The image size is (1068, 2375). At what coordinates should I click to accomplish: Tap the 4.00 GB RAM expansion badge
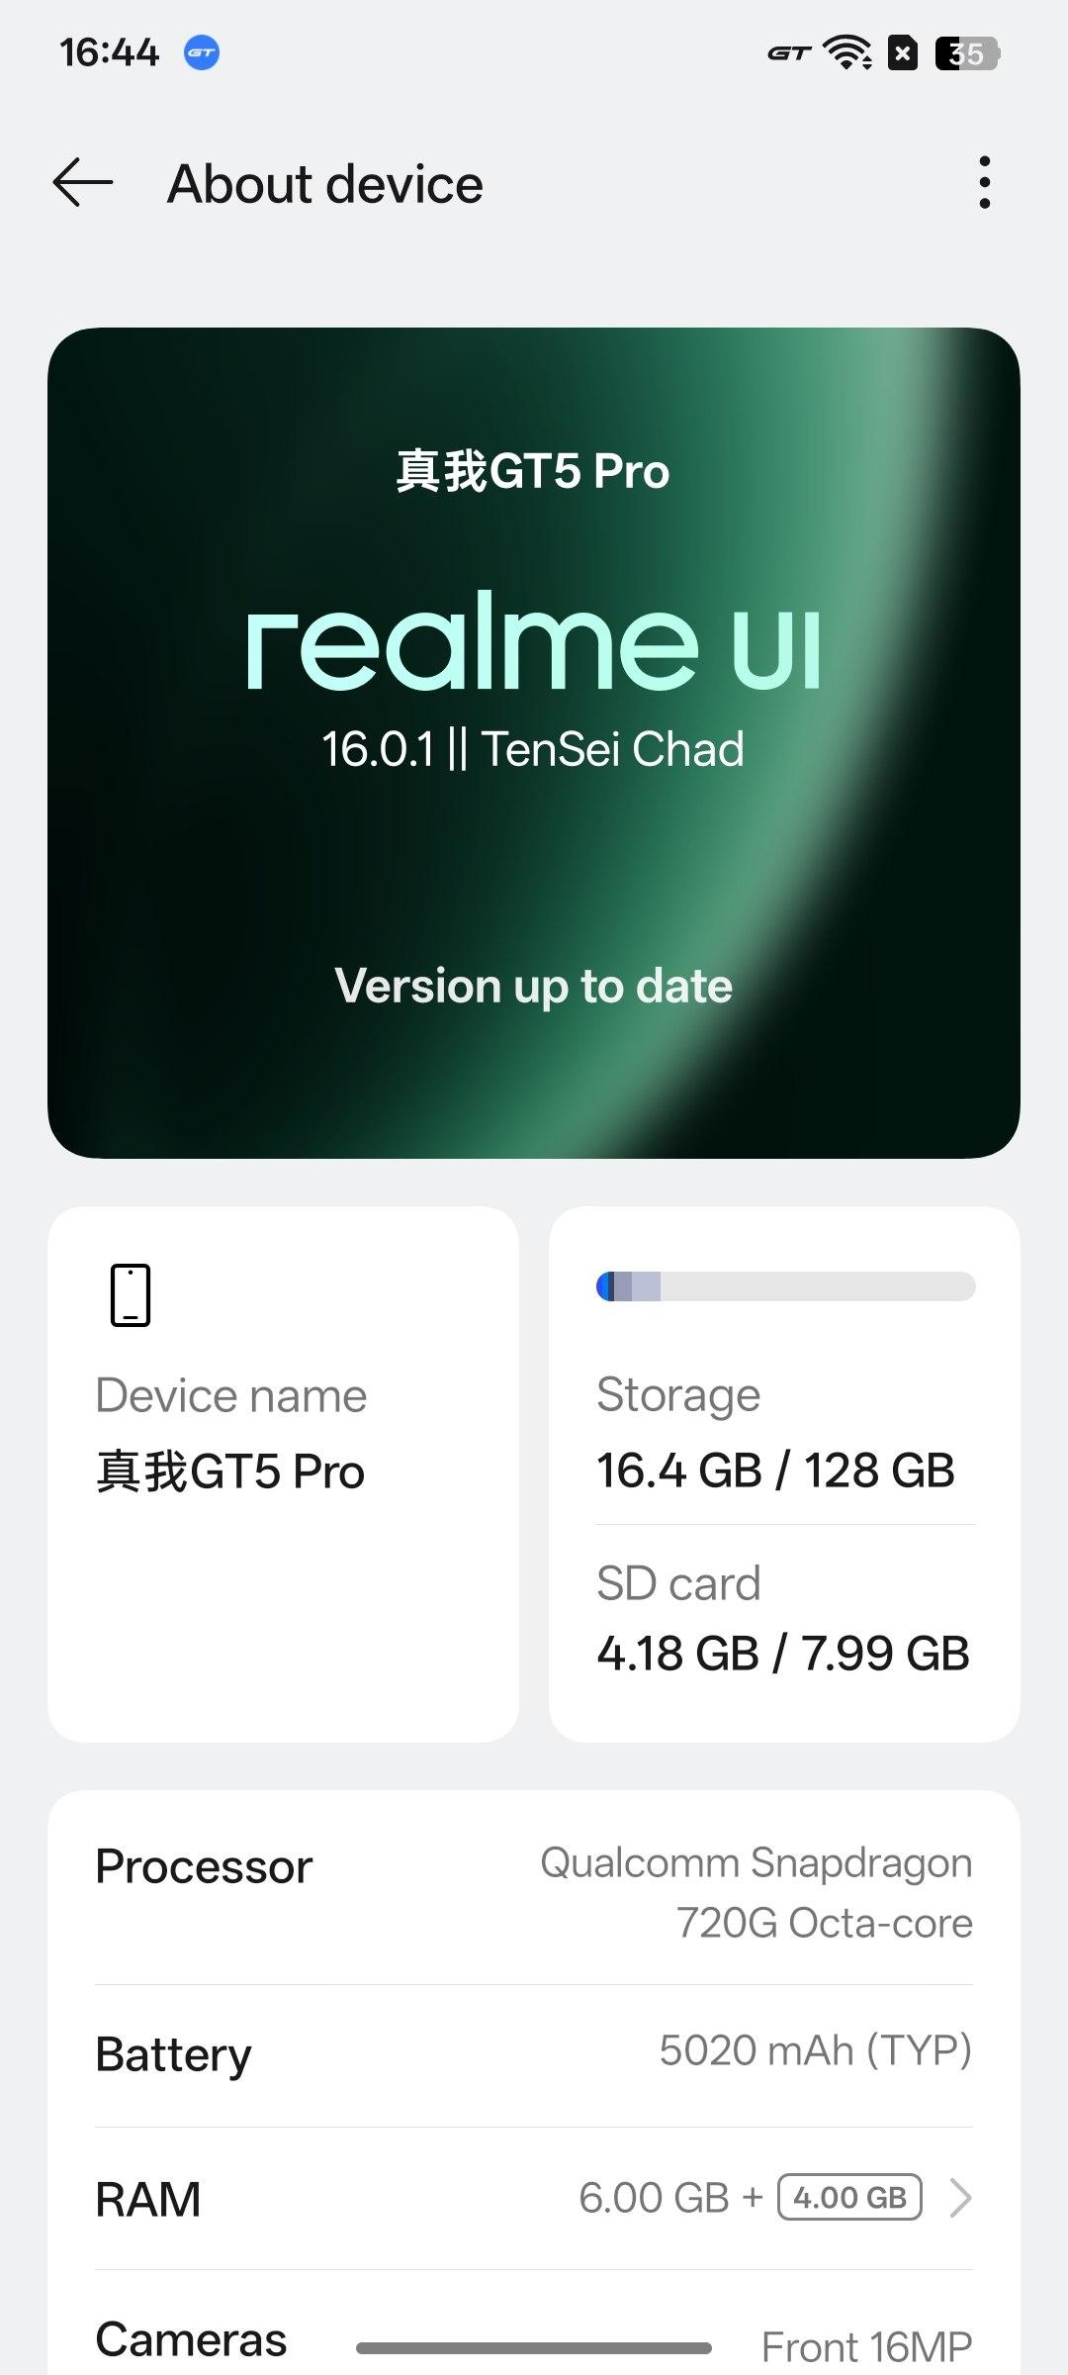click(x=849, y=2198)
